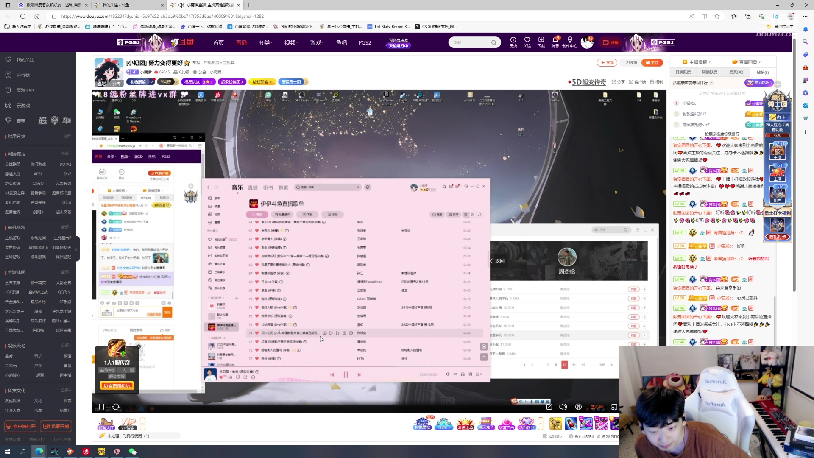Switch to the 贵宾(30) tab in the chat panel
The image size is (814, 458).
point(736,72)
